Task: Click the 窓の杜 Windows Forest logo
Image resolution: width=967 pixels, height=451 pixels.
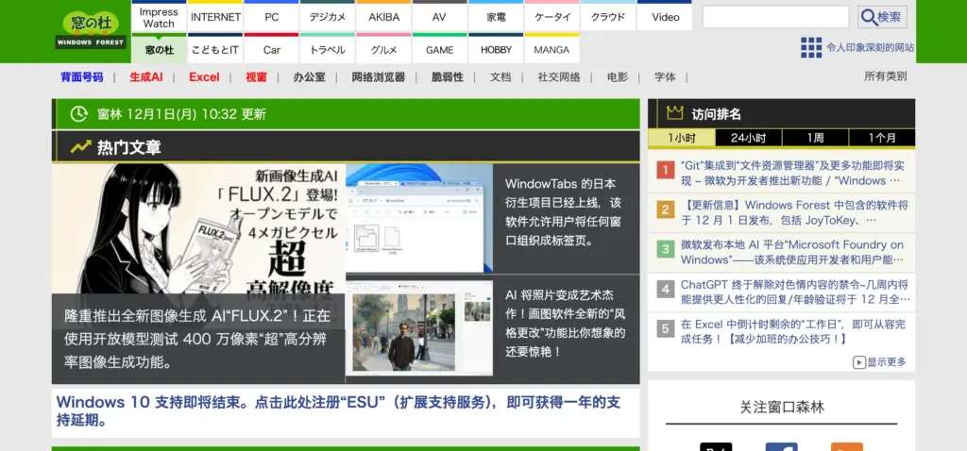Action: click(91, 29)
